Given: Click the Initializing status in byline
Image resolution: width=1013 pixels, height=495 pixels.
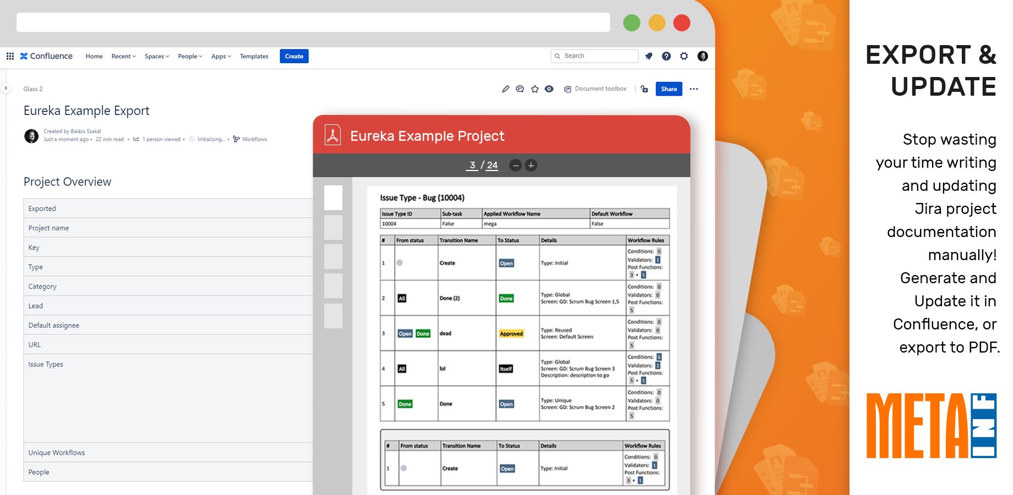Looking at the screenshot, I should pyautogui.click(x=211, y=139).
